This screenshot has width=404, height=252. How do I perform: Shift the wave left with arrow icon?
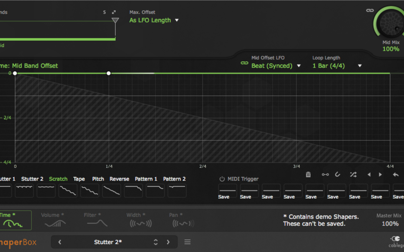click(369, 175)
